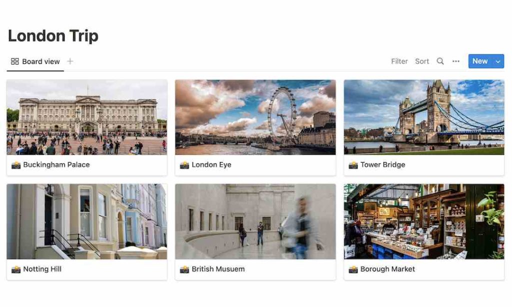Click the London Trip page title

(x=52, y=35)
